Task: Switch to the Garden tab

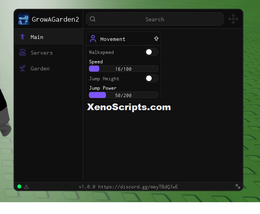Action: (48, 68)
